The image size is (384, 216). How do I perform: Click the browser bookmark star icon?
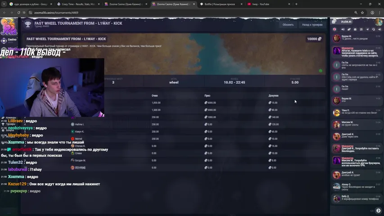[362, 13]
